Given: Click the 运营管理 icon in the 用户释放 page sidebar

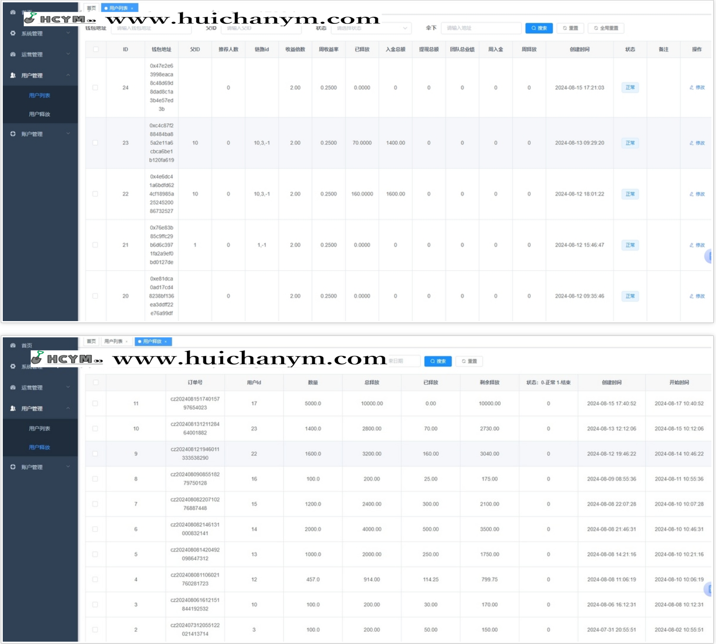Looking at the screenshot, I should (13, 387).
